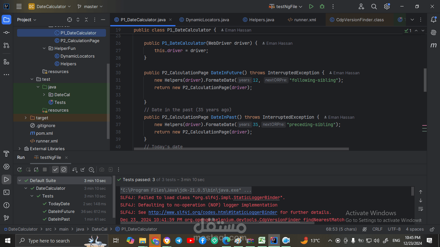Open the IDE notifications bell

coord(434,20)
